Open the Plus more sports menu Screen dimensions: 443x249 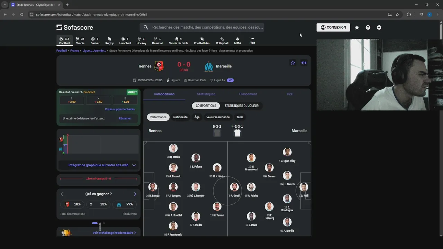tap(252, 41)
